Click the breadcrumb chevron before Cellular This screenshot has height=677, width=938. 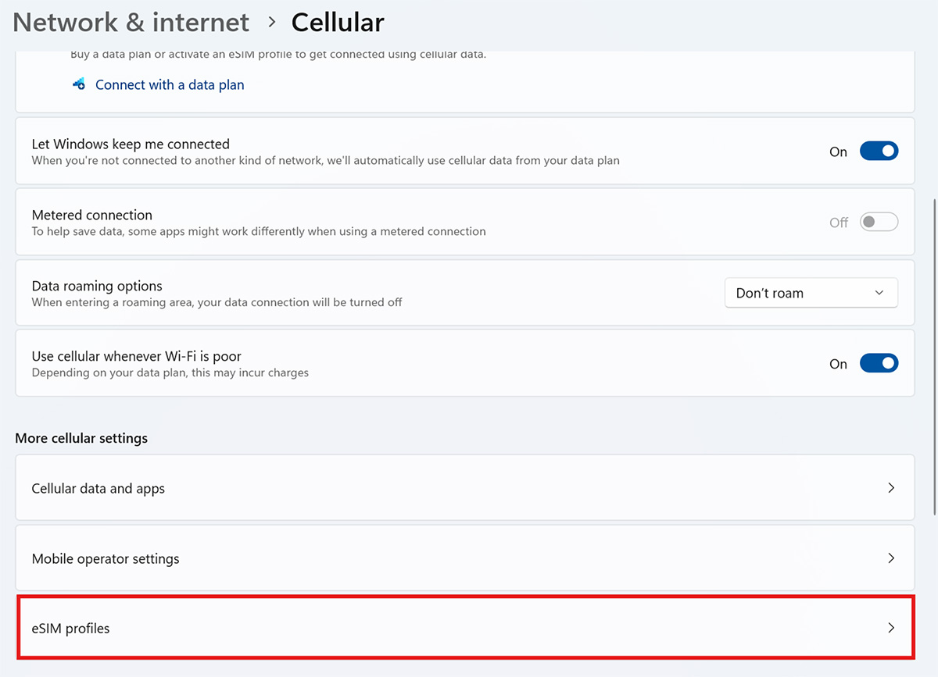pyautogui.click(x=271, y=22)
